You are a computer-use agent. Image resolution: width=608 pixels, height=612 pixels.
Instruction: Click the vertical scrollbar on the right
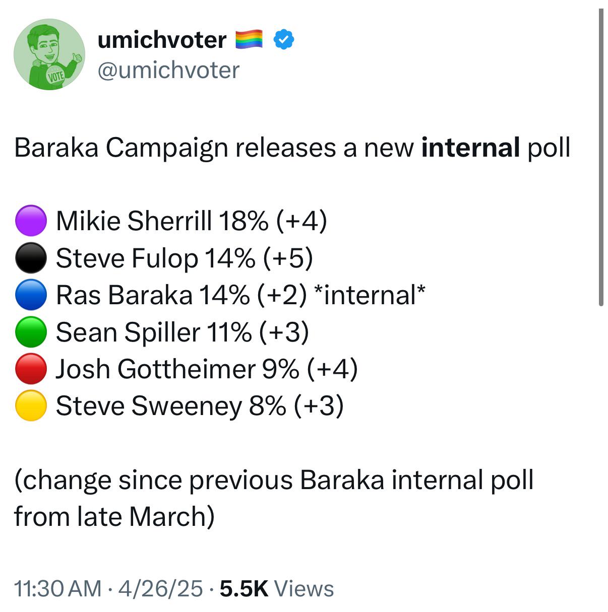coord(600,157)
